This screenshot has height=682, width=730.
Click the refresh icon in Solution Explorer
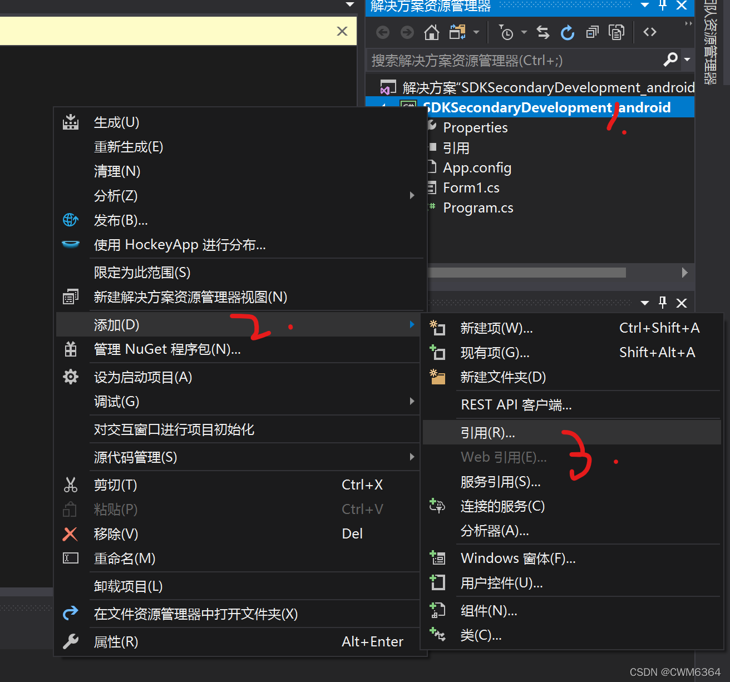click(x=568, y=33)
